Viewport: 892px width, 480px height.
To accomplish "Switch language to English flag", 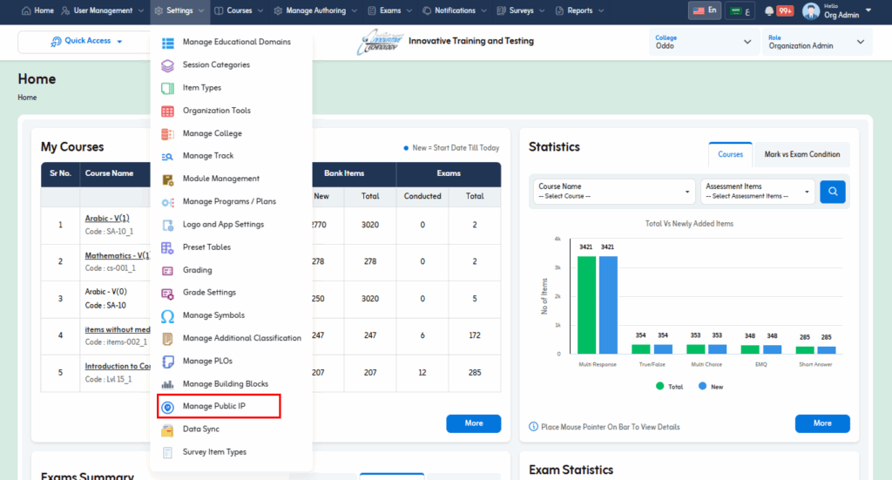I will click(x=704, y=10).
